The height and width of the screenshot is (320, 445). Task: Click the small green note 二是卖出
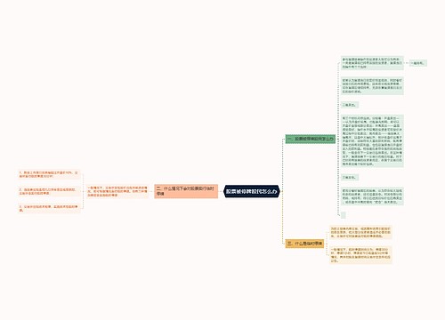point(350,105)
